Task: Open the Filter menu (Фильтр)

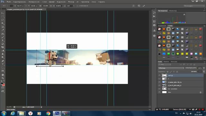Action: tap(71, 2)
